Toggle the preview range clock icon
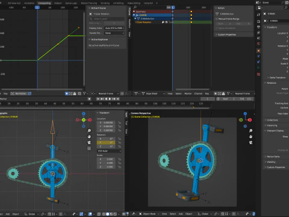The height and width of the screenshot is (217, 289). coord(218,99)
